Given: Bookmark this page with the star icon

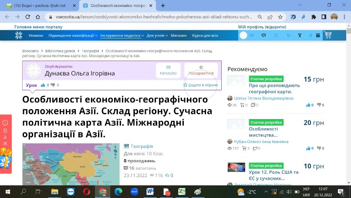Looking at the screenshot, I should click(x=280, y=17).
